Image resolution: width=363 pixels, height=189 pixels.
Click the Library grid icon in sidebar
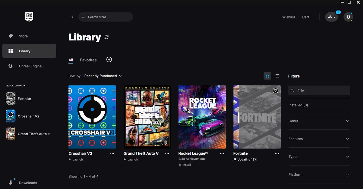point(11,51)
